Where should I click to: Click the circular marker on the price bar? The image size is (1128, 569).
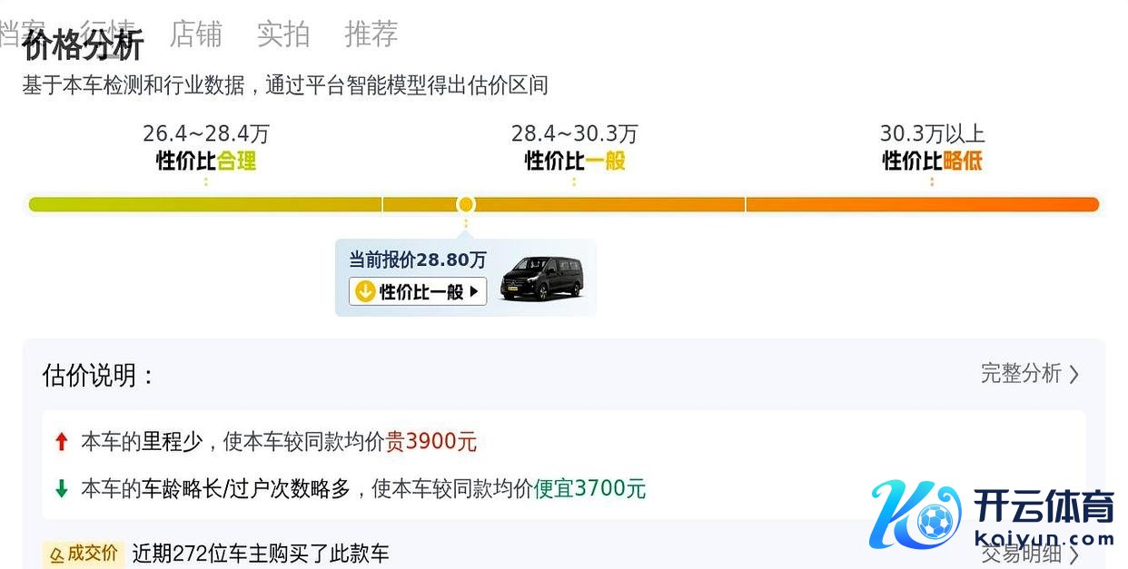tap(466, 204)
